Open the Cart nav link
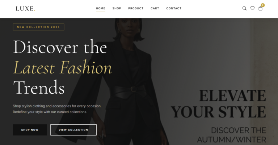The image size is (278, 145). tap(155, 8)
